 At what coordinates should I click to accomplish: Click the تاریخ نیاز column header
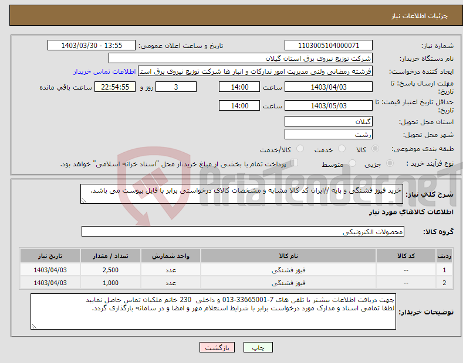point(50,256)
